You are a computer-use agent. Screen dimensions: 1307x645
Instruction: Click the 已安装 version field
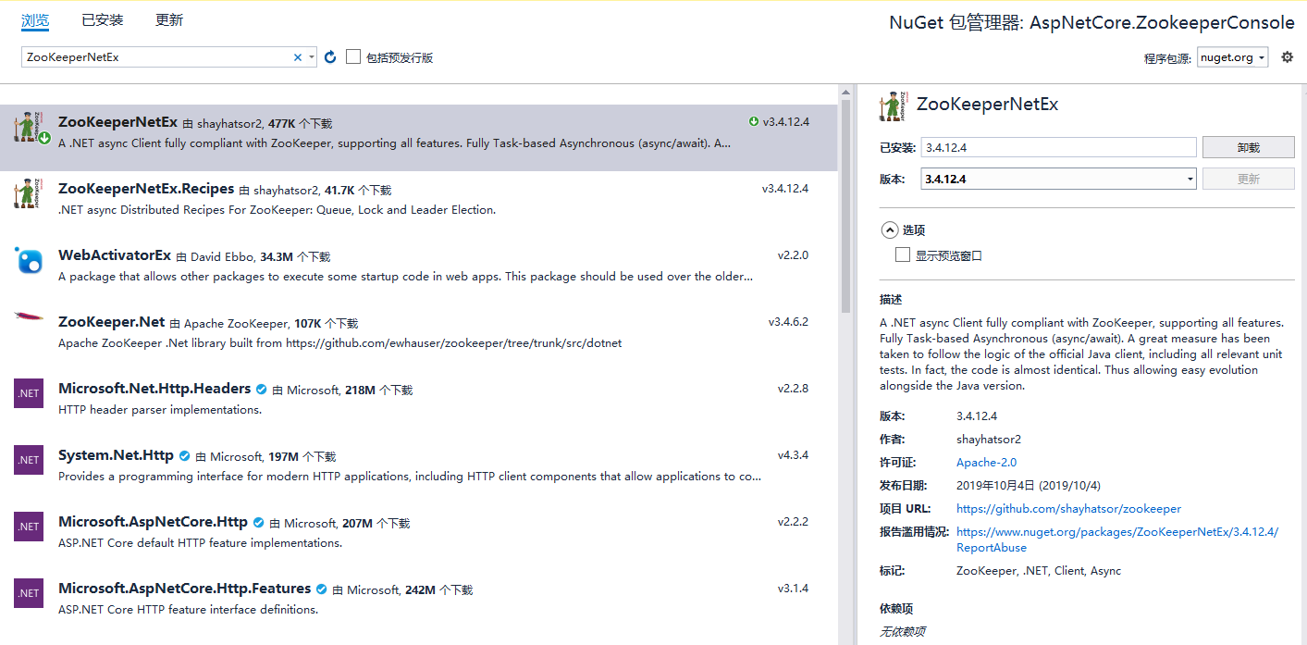1059,147
